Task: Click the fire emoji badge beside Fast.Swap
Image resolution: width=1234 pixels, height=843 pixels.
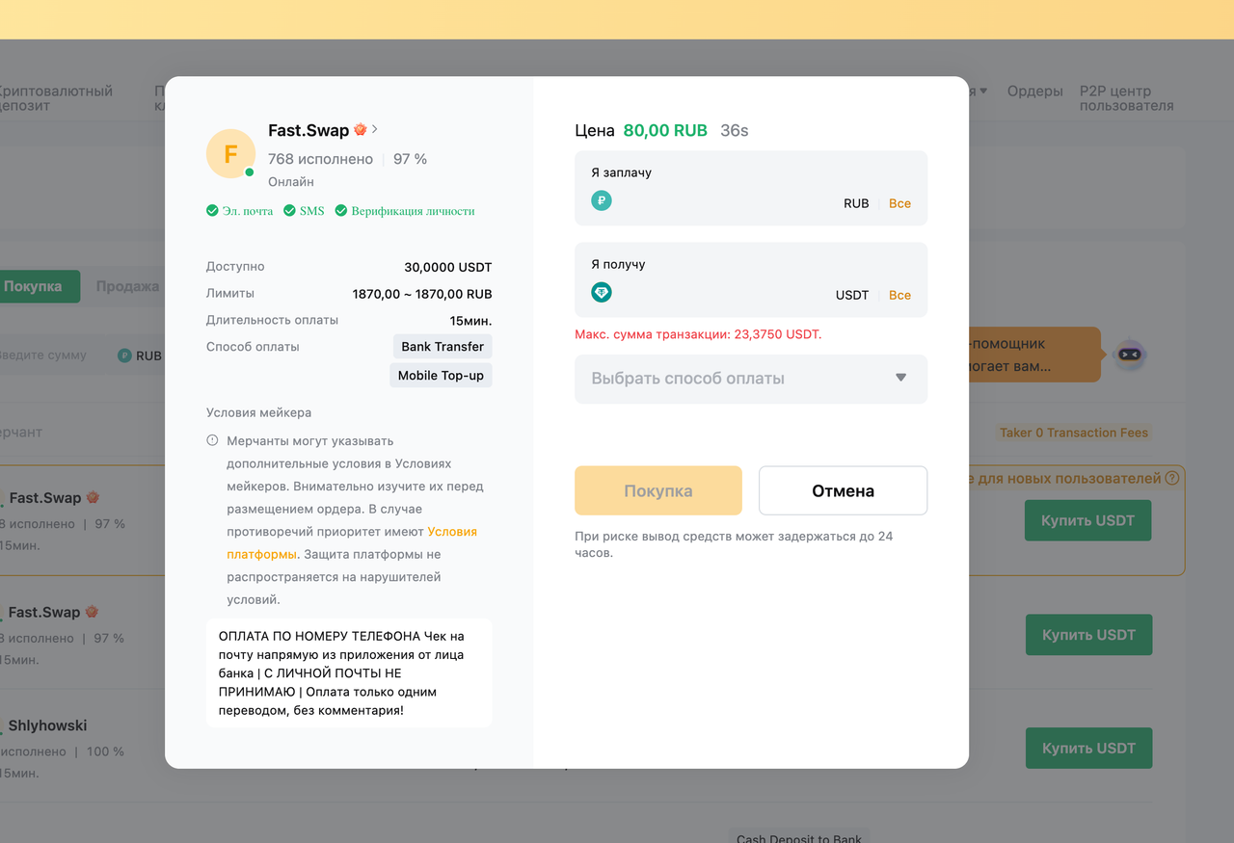Action: click(358, 129)
